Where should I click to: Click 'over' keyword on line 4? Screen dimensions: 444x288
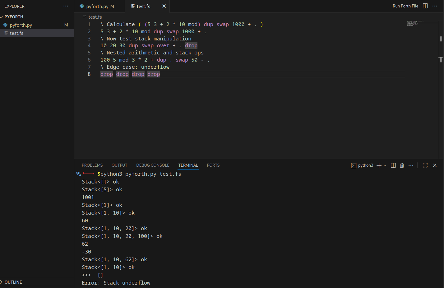click(163, 46)
